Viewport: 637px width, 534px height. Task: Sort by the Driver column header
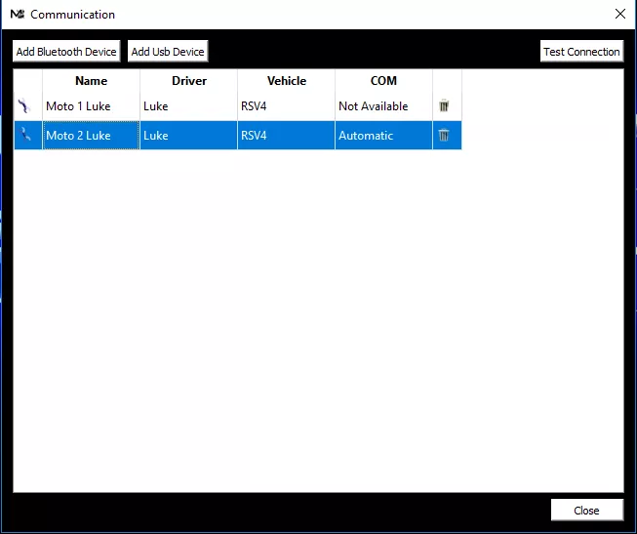point(189,80)
